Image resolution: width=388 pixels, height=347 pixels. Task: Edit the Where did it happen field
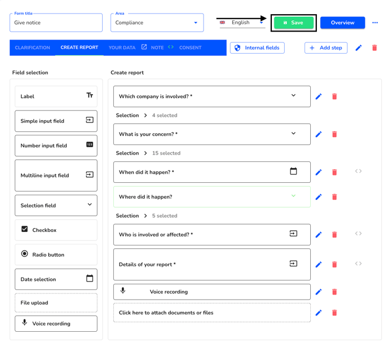319,197
